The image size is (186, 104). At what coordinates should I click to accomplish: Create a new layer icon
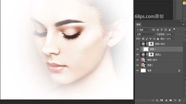(x=175, y=100)
